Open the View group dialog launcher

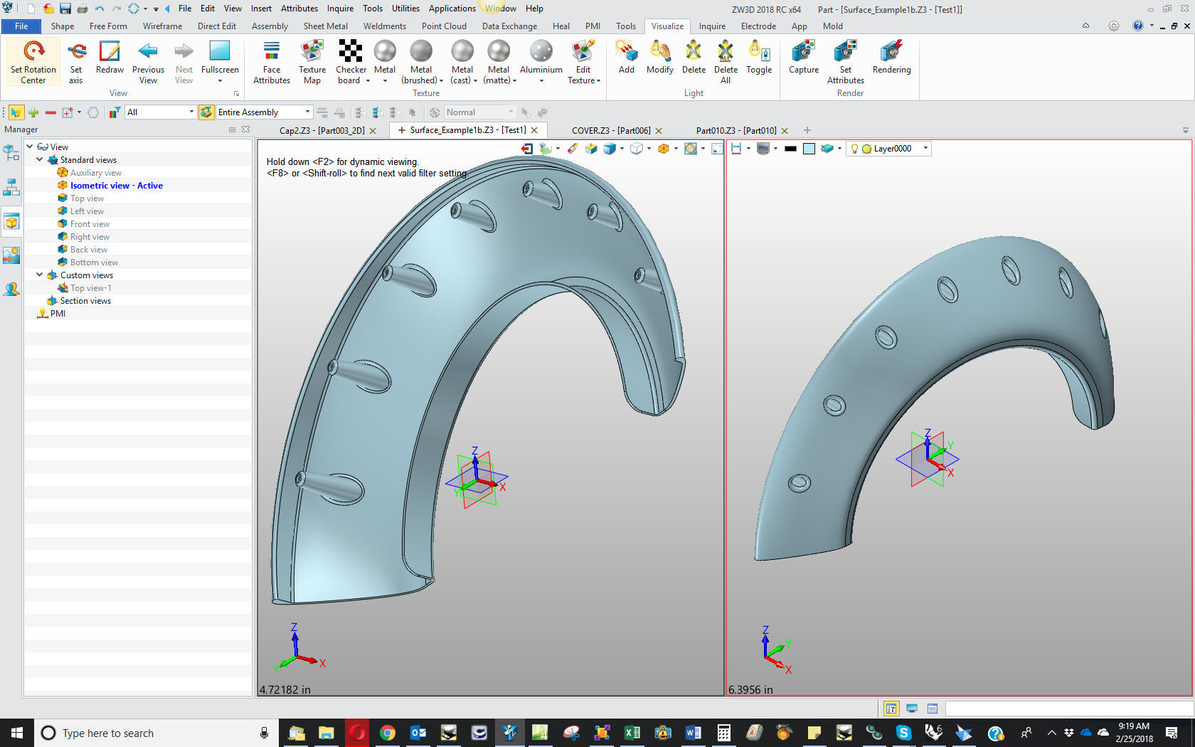(237, 93)
